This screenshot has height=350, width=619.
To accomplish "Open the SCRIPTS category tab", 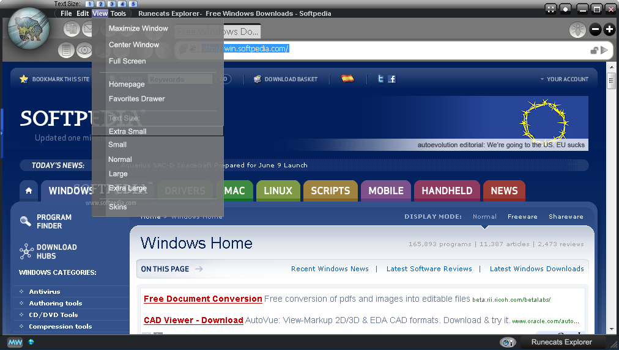I will click(x=330, y=191).
